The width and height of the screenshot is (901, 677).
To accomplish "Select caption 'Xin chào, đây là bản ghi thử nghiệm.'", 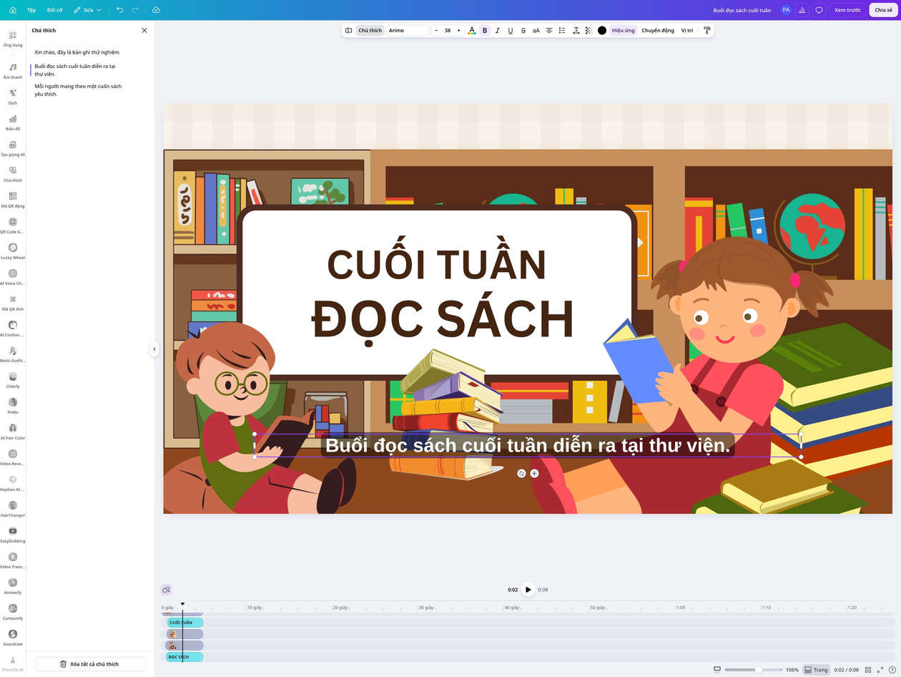I will (x=77, y=52).
